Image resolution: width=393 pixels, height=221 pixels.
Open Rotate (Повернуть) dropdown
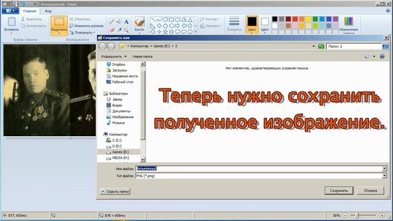(x=82, y=33)
